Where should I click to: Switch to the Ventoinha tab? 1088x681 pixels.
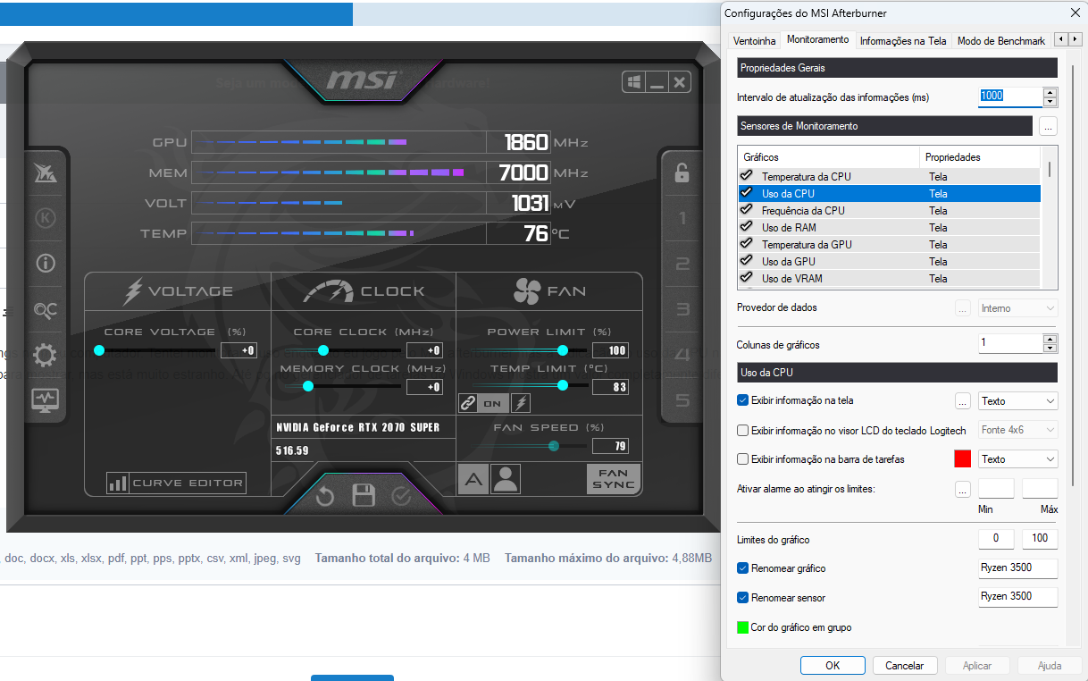(x=754, y=41)
